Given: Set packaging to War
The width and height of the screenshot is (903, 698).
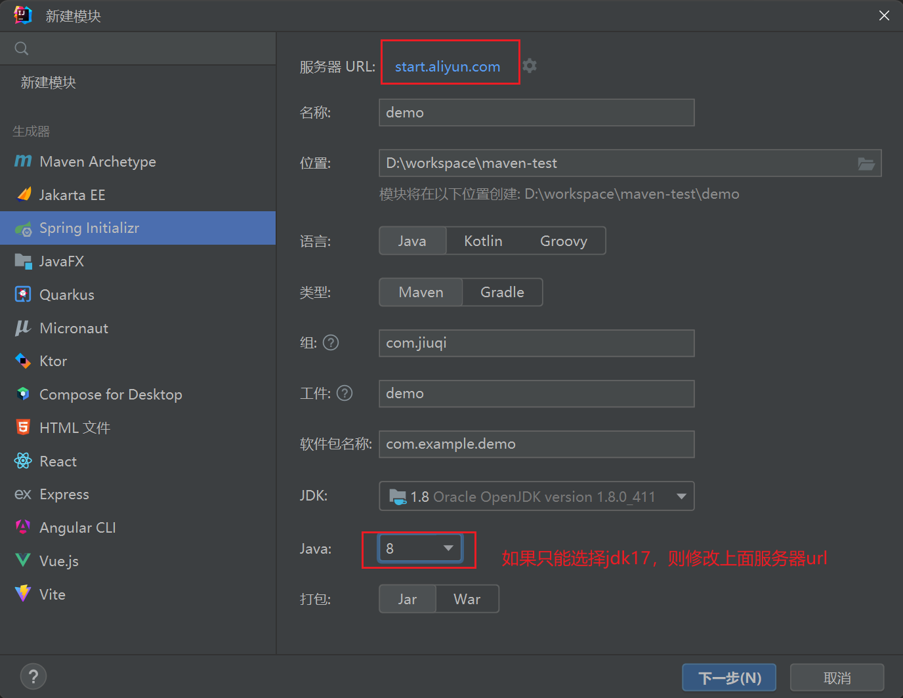Looking at the screenshot, I should (467, 599).
